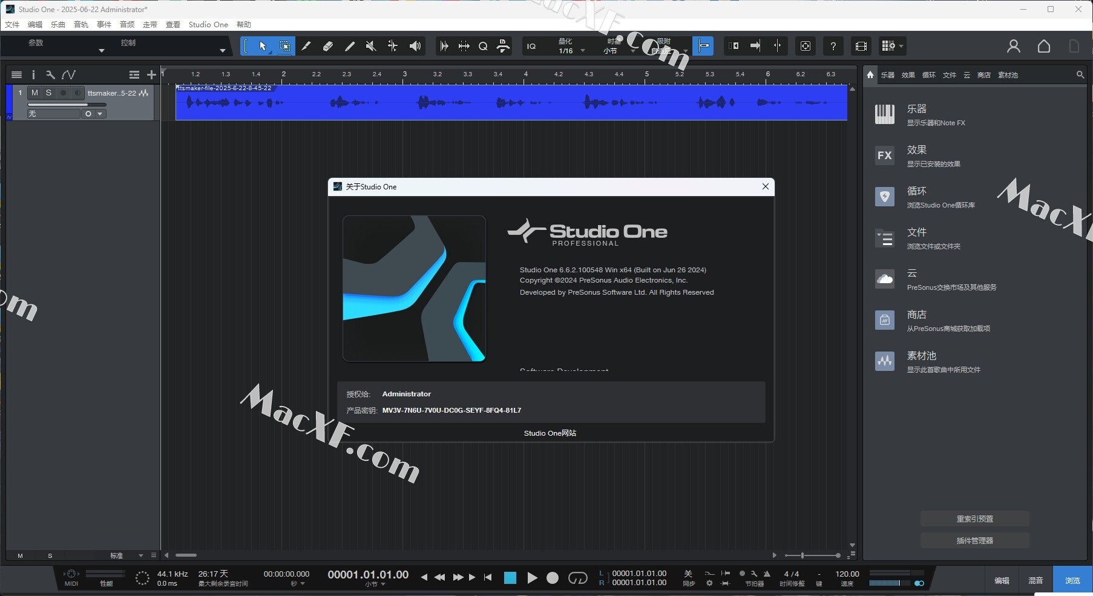Open the browser search magnifier
1093x596 pixels.
[1080, 74]
